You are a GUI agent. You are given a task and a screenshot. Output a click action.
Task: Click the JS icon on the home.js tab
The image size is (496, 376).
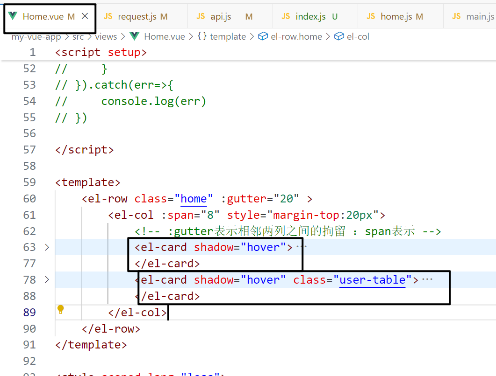371,16
